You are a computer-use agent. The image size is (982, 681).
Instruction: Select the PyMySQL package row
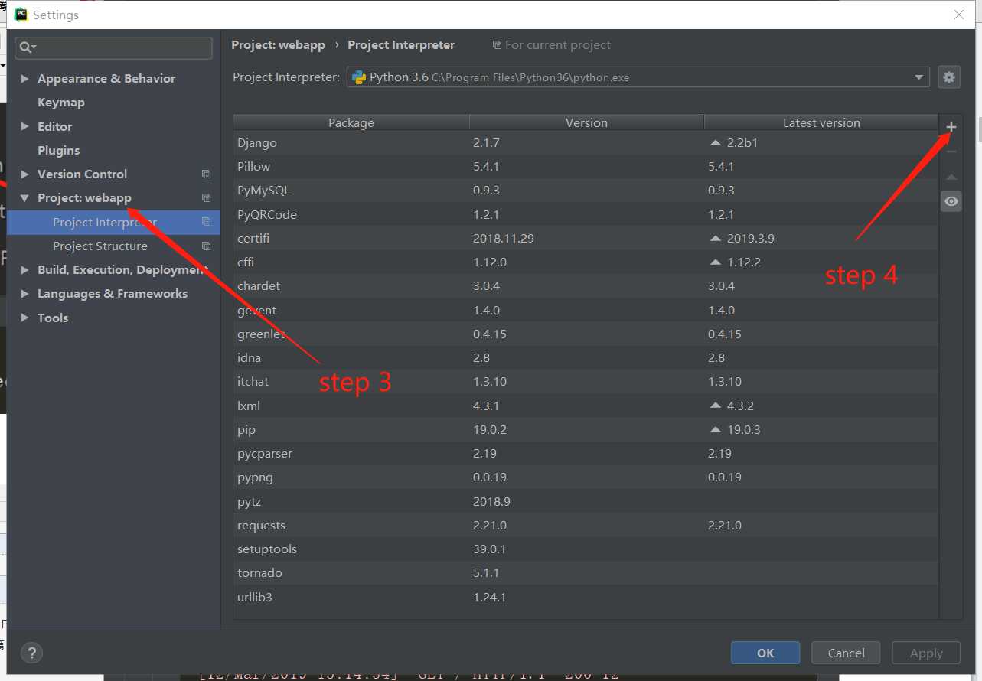586,190
